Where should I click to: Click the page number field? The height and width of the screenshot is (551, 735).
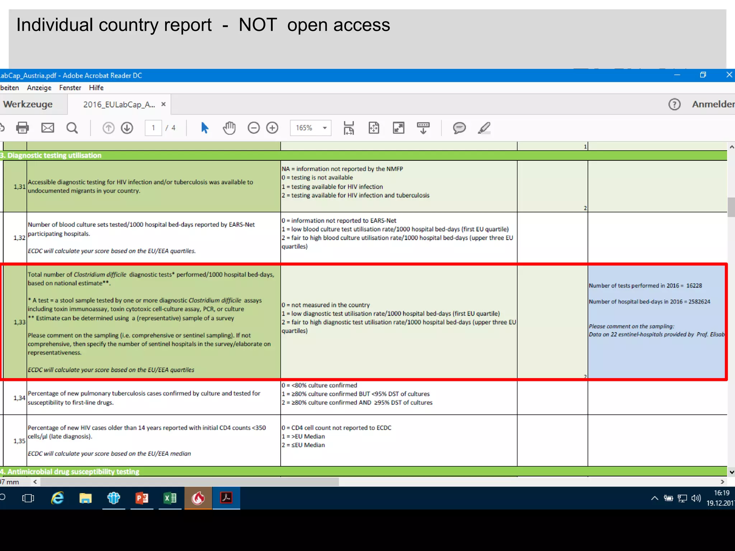coord(153,128)
